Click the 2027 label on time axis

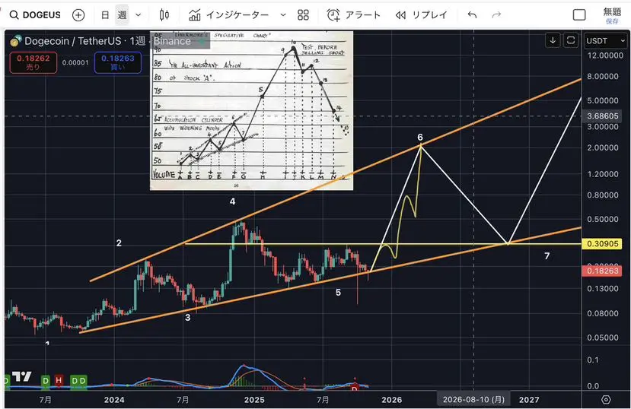(x=529, y=400)
